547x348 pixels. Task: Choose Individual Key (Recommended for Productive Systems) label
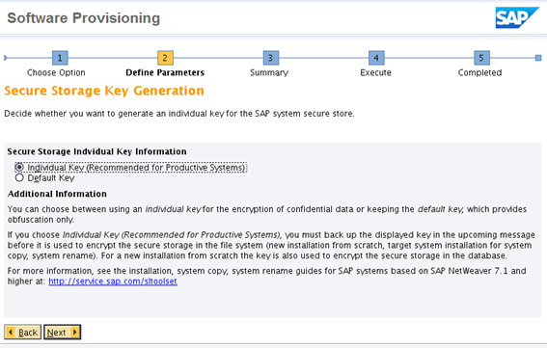pos(136,168)
